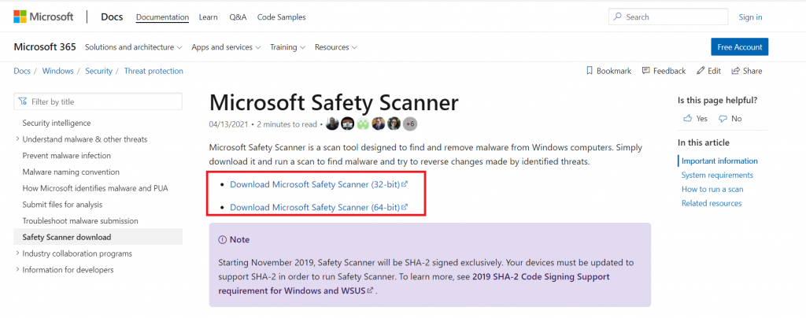Click the Share icon
The width and height of the screenshot is (806, 318).
coord(736,71)
